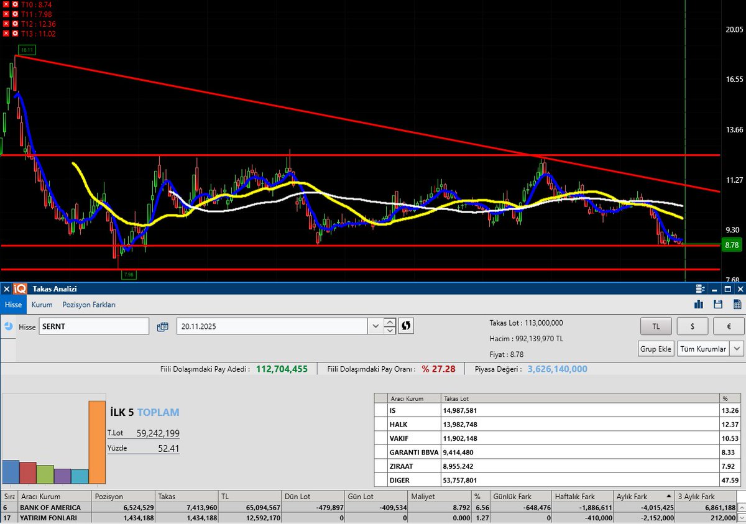The image size is (746, 524).
Task: Select the HALK row in broker table
Action: pos(558,424)
